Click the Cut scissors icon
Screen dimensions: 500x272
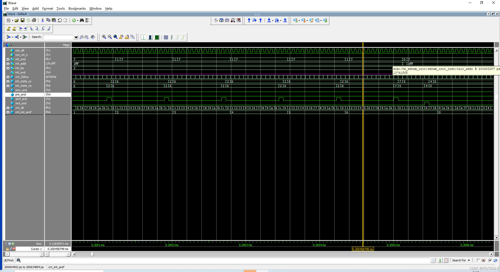[43, 20]
